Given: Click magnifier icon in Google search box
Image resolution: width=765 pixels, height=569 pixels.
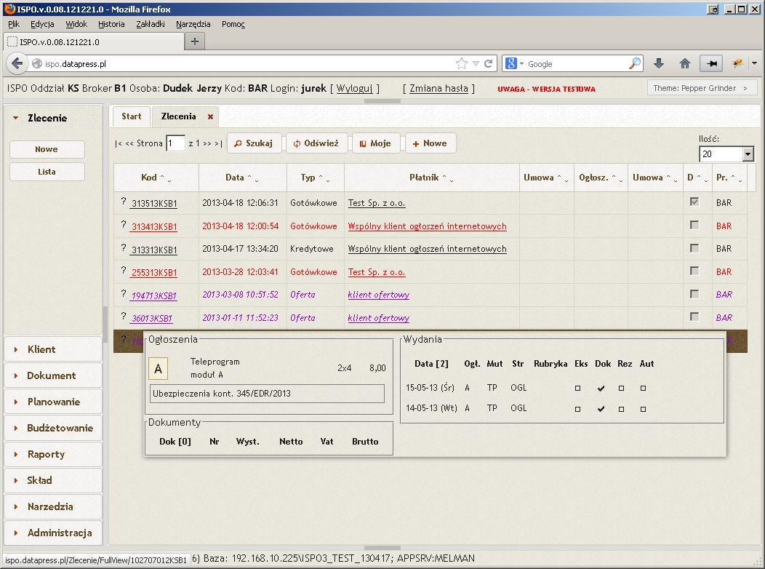Looking at the screenshot, I should pyautogui.click(x=635, y=63).
